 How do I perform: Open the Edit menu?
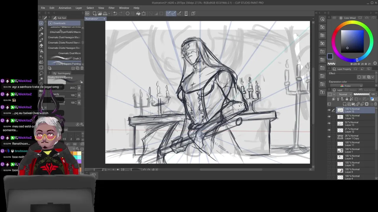52,8
